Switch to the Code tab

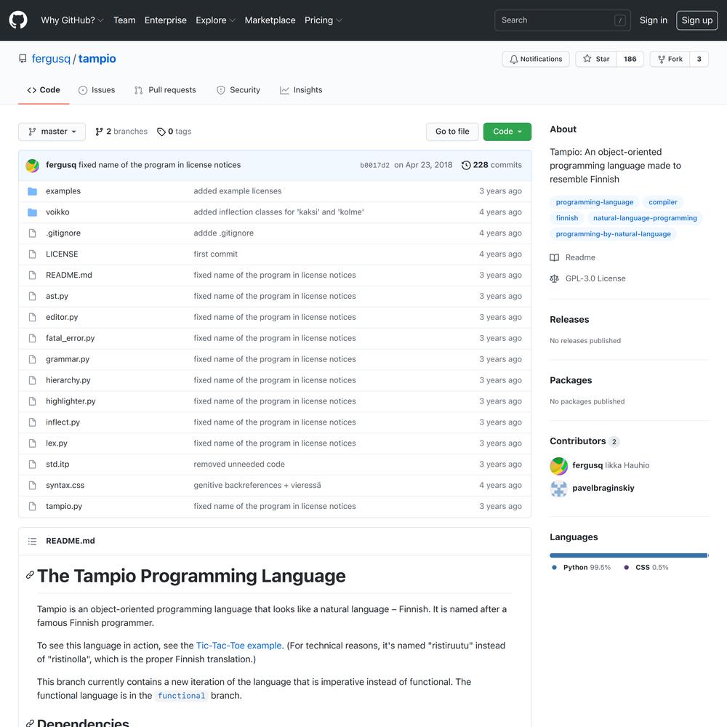[x=44, y=90]
